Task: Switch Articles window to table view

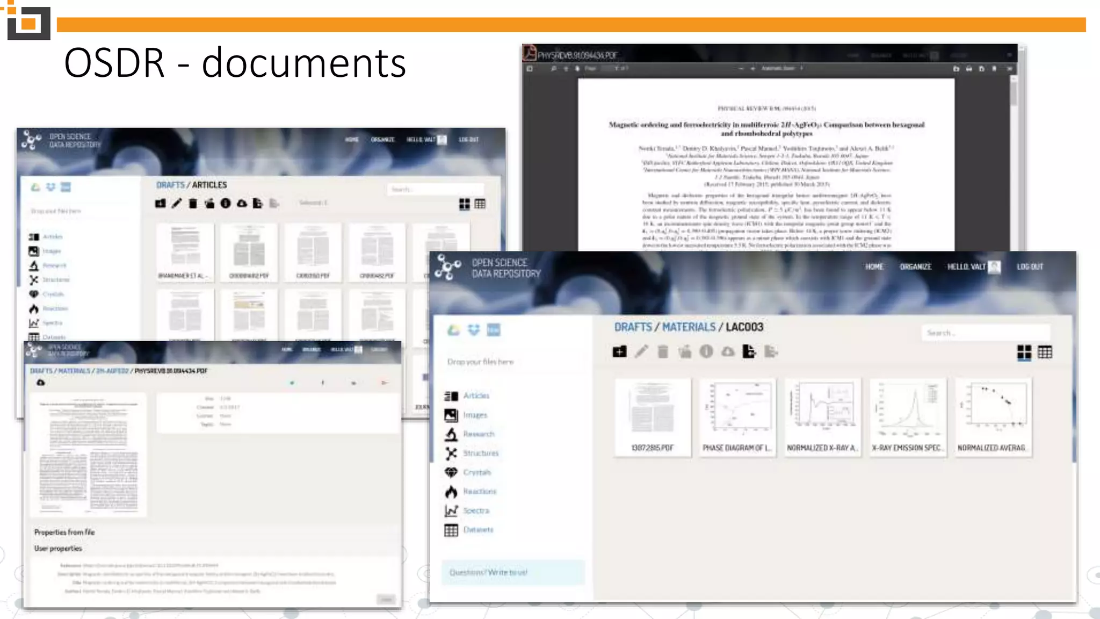Action: tap(480, 204)
